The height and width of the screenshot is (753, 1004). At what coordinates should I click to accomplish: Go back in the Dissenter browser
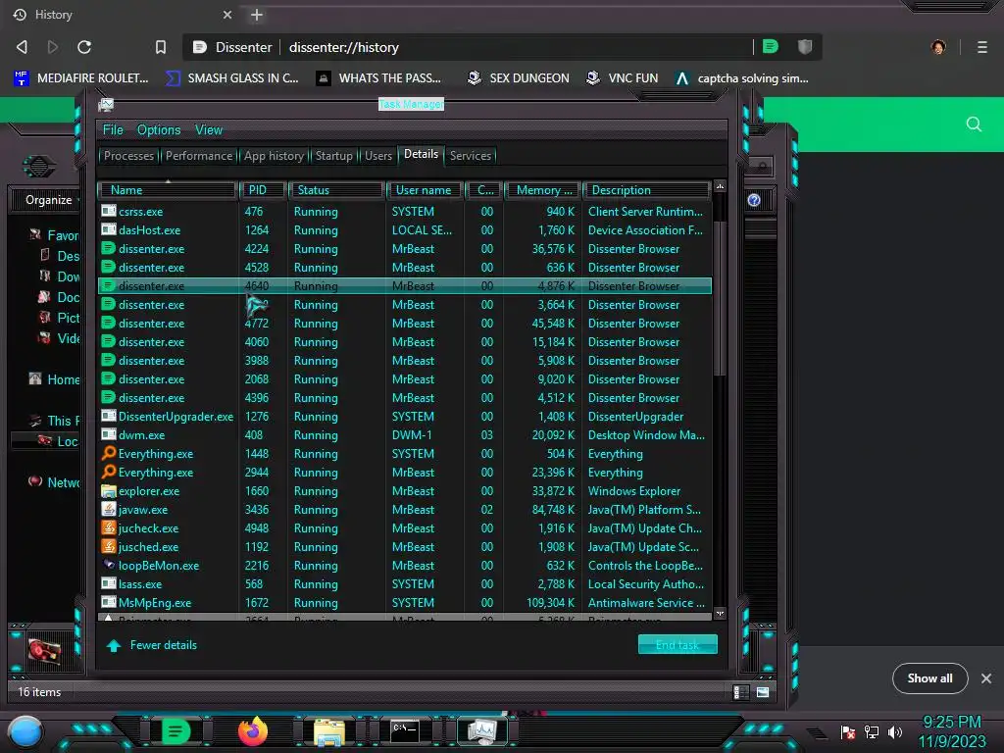point(22,47)
